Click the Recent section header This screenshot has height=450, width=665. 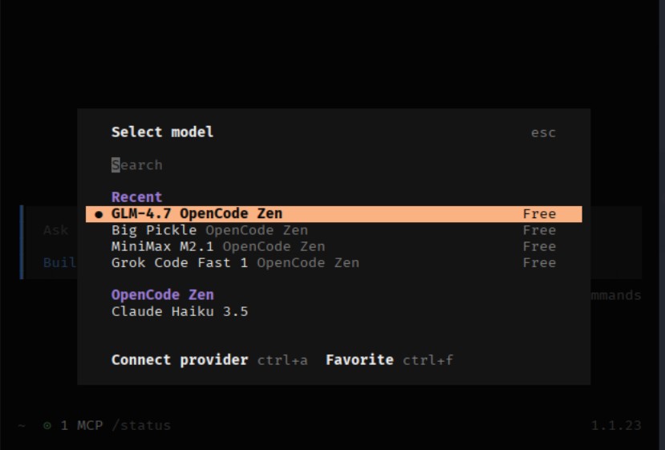[136, 197]
